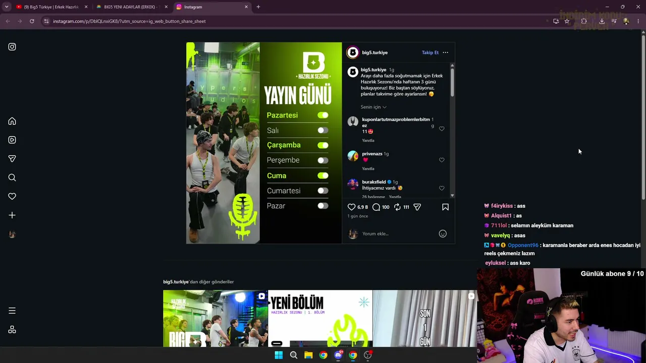Open the 'YENİ BÖLÜM' post thumbnail
Screen dimensions: 646x363
[x=320, y=319]
